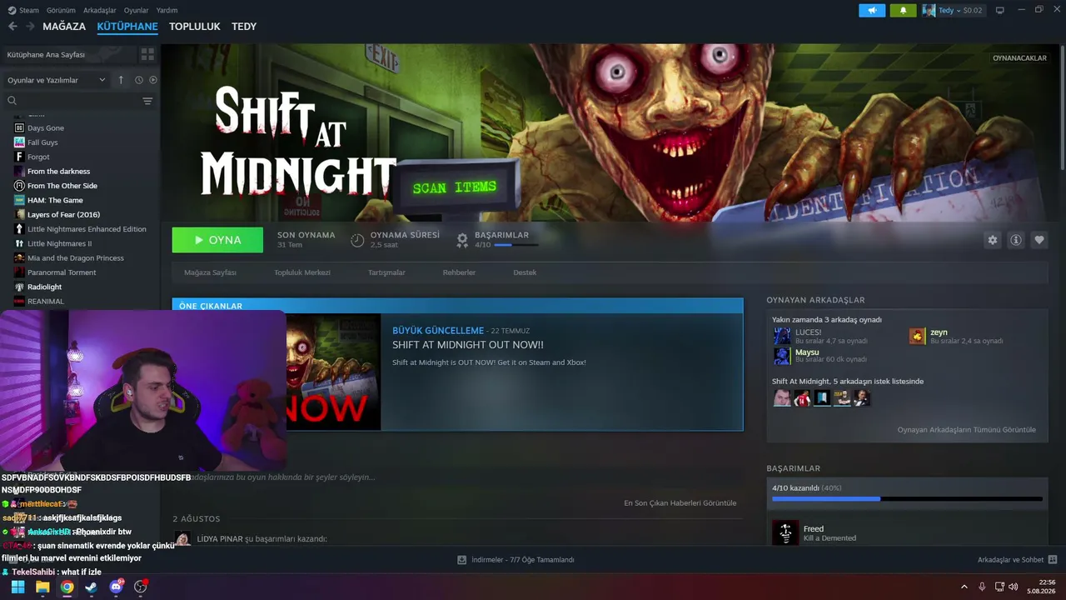The image size is (1066, 600).
Task: Click zeyn friend avatar
Action: (917, 336)
